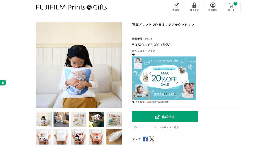Viewport: 276px width, 156px height.
Task: Click the green 作成する button
Action: [165, 117]
